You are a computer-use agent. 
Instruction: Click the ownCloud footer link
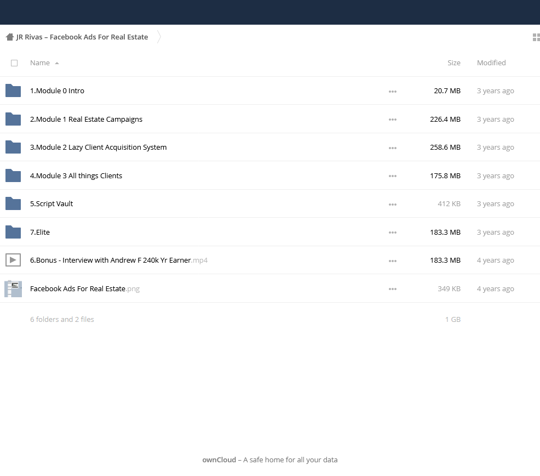219,460
